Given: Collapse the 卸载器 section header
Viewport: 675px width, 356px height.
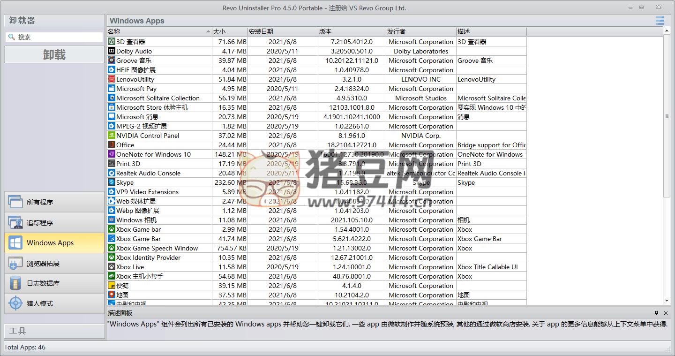Looking at the screenshot, I should tap(54, 21).
